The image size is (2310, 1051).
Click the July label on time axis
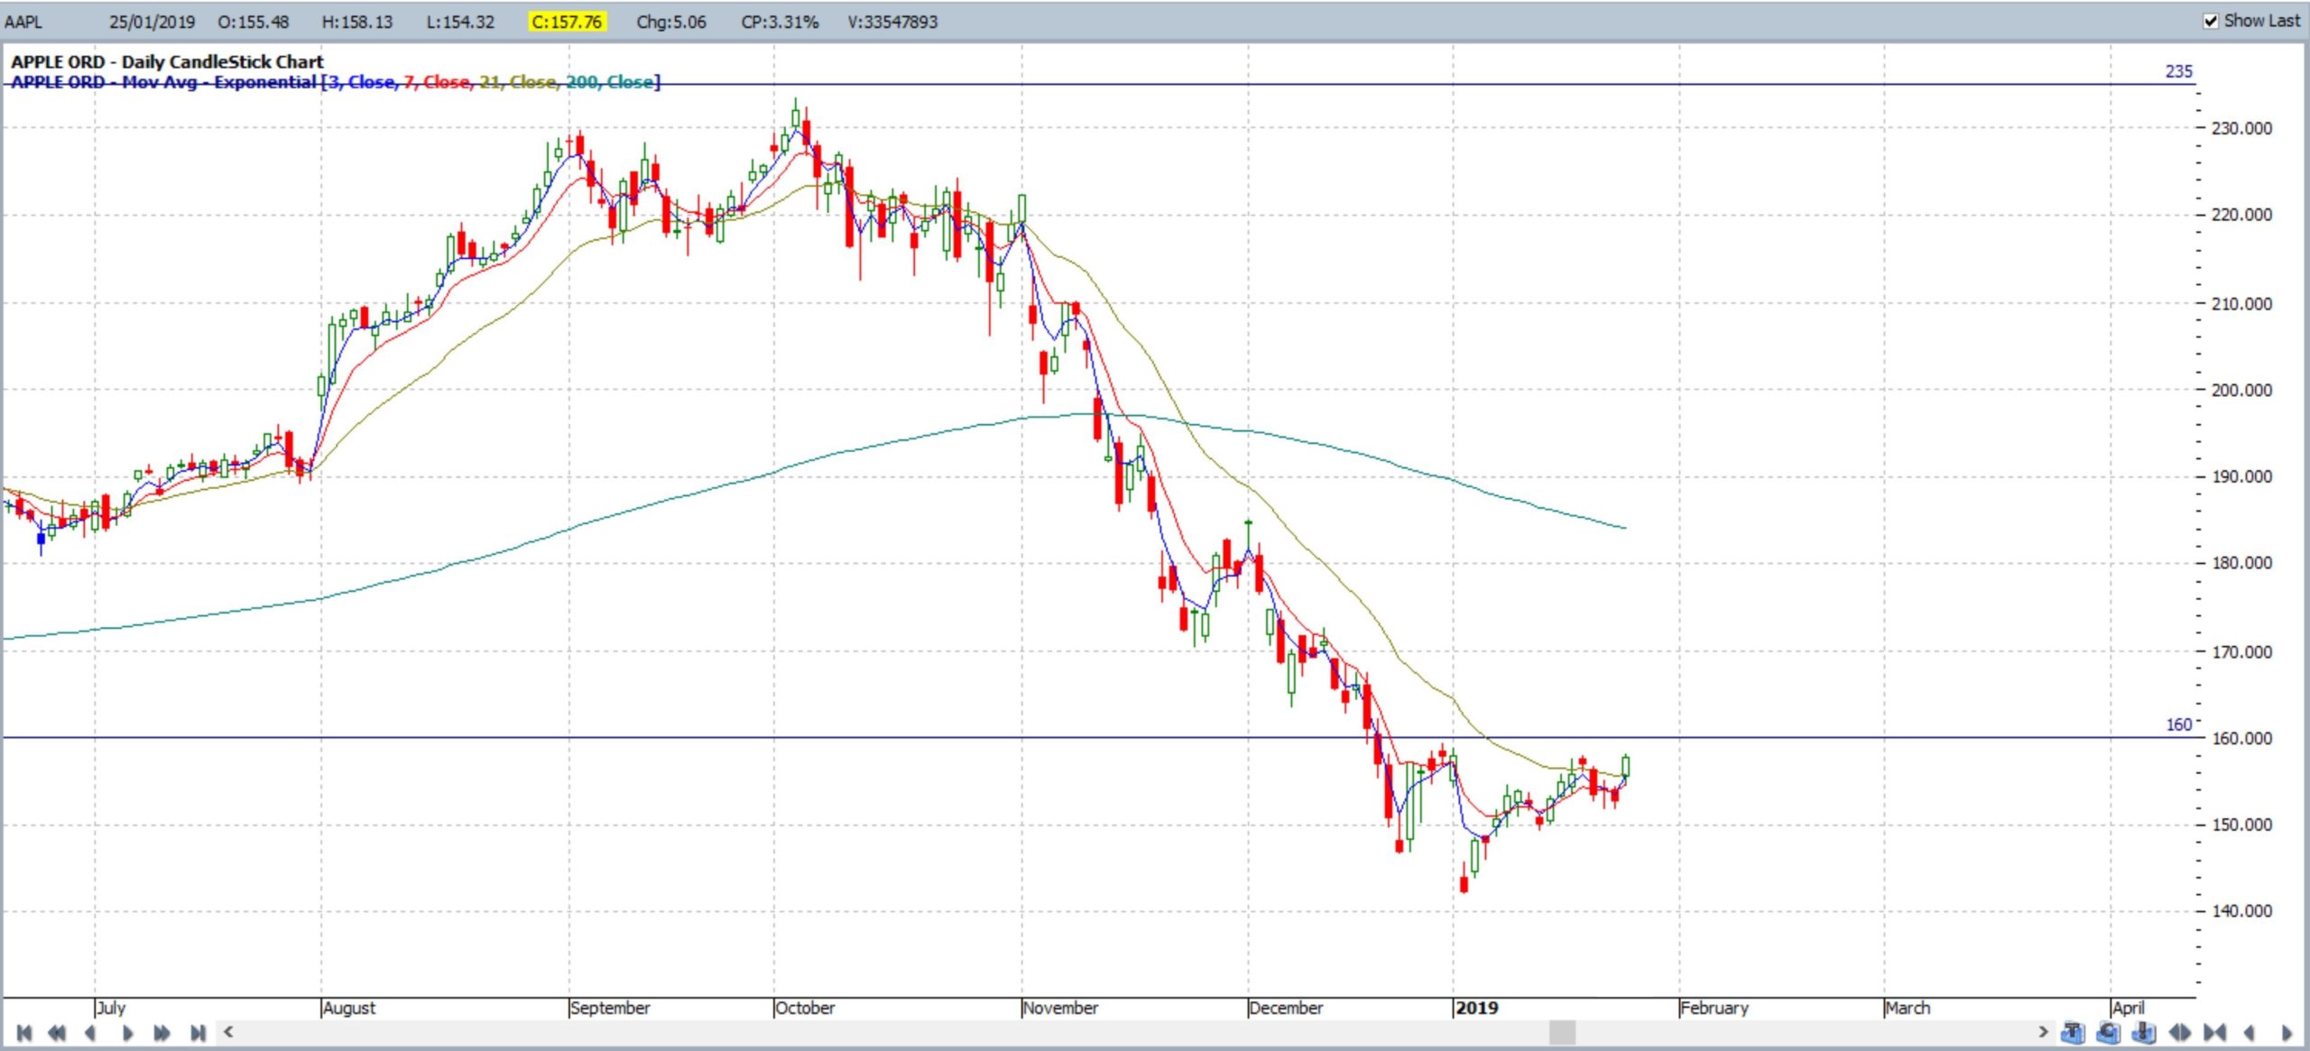(x=111, y=1008)
